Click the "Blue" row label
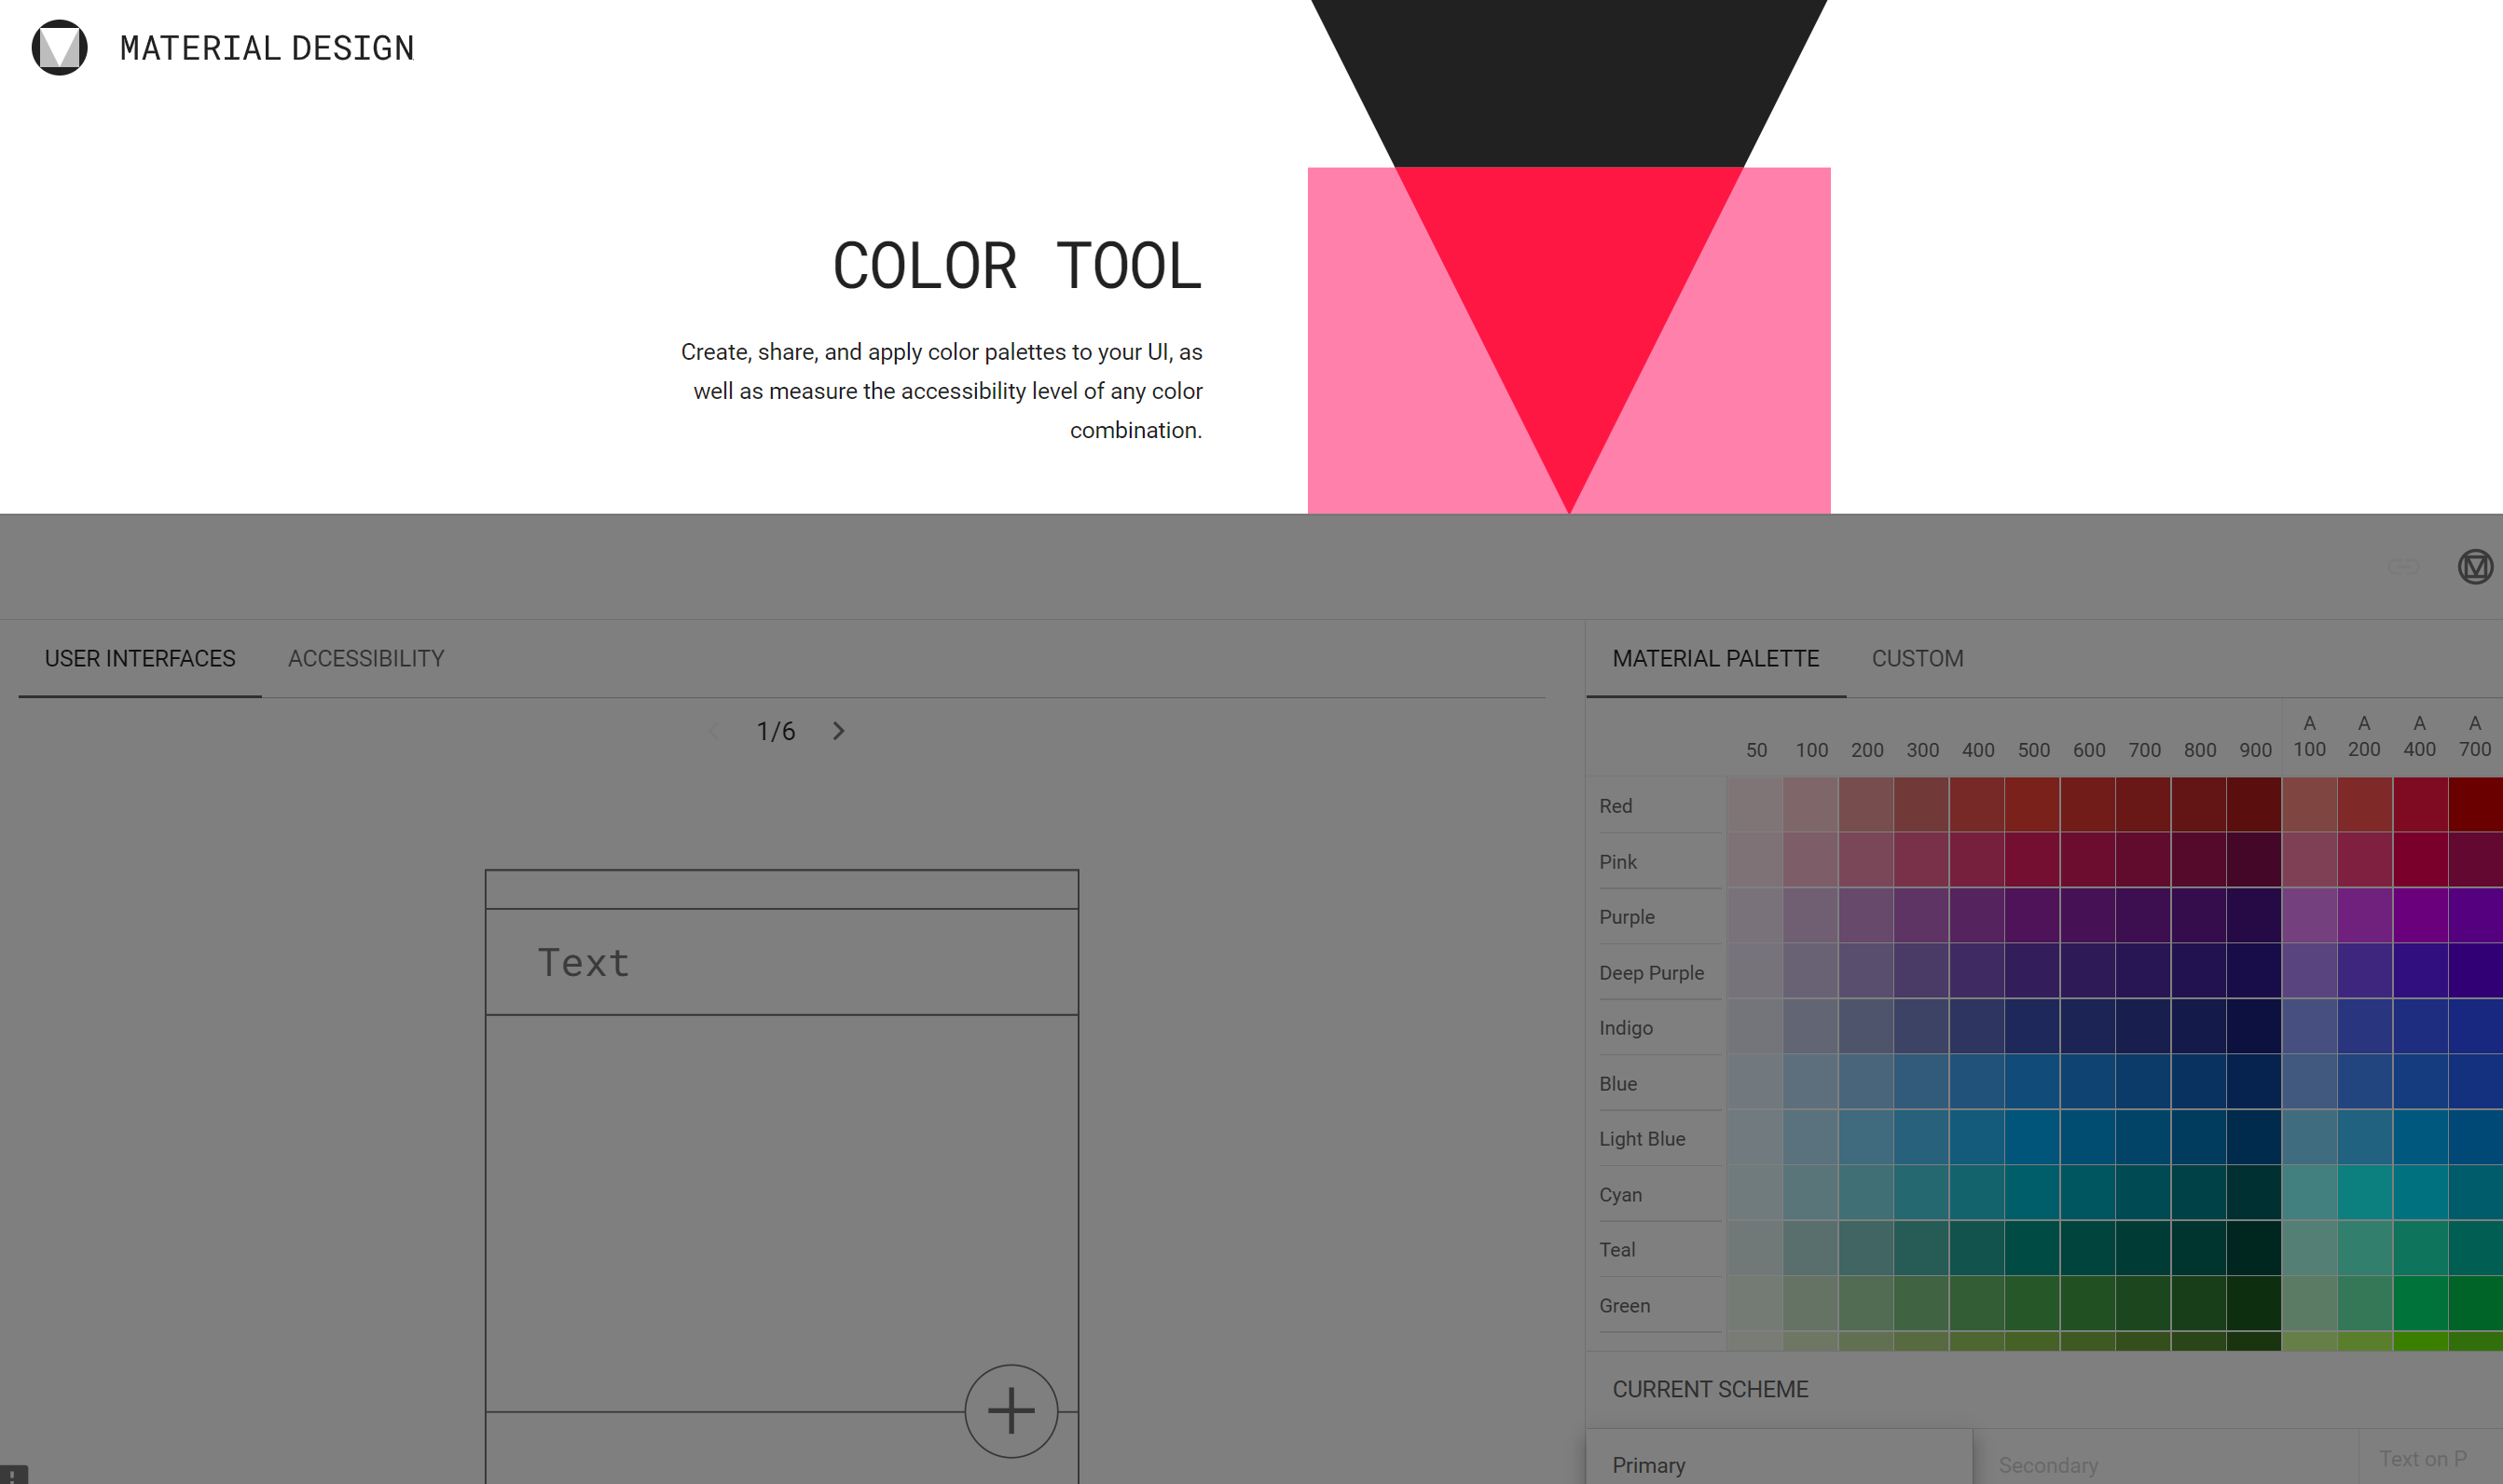Image resolution: width=2503 pixels, height=1484 pixels. [x=1617, y=1084]
